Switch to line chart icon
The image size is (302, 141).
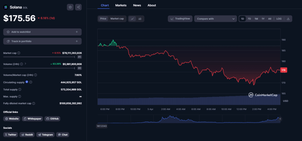[x=132, y=19]
